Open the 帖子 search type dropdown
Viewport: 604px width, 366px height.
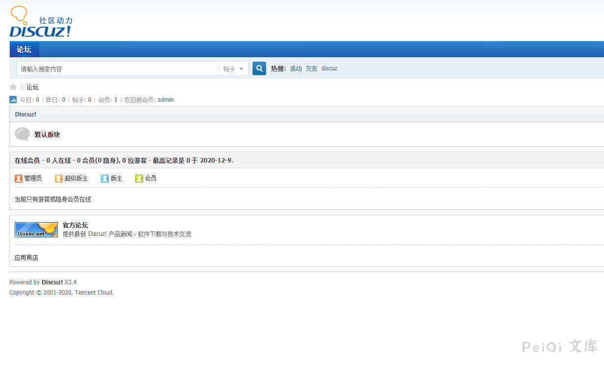point(233,69)
